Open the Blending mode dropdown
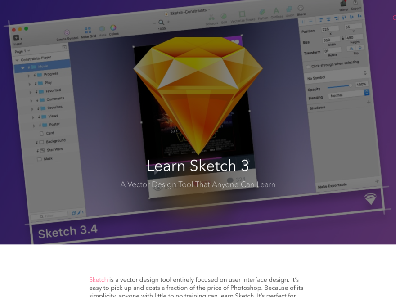 click(x=349, y=94)
